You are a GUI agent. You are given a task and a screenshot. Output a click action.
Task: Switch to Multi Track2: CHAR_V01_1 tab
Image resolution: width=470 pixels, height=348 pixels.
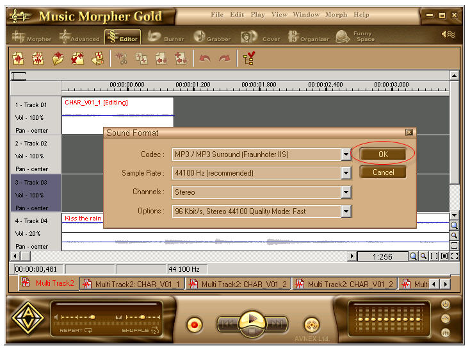point(132,284)
